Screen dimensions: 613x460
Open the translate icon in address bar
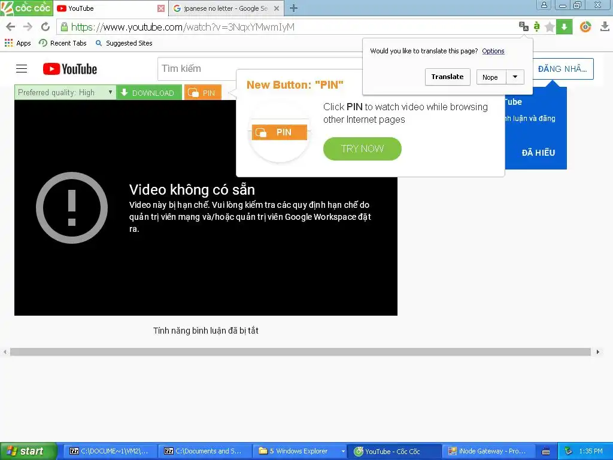[x=523, y=26]
